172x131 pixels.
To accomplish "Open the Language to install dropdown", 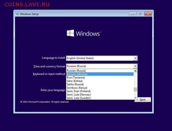I will (135, 58).
